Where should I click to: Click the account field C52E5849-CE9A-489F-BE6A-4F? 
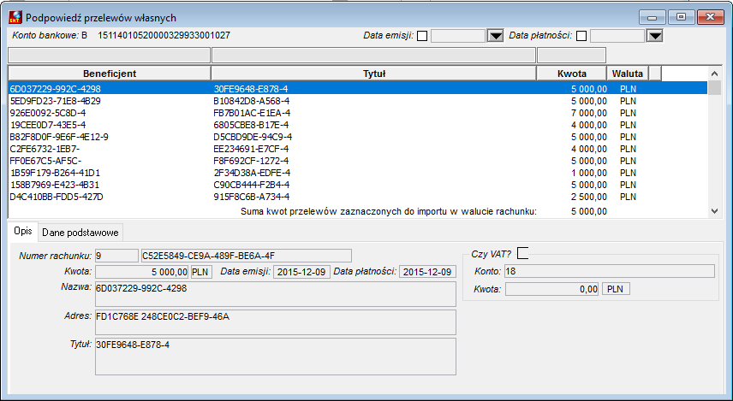point(247,256)
